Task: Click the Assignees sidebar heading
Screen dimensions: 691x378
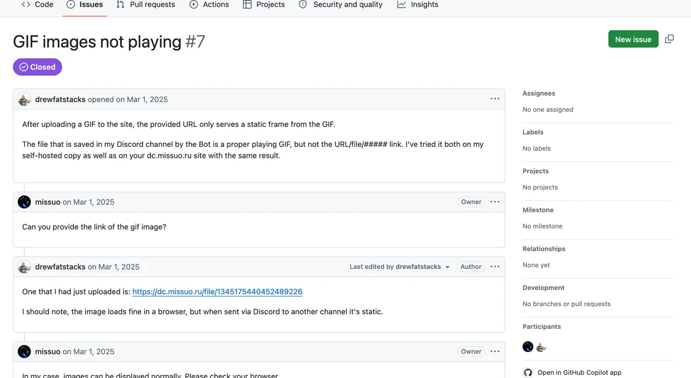Action: pos(539,93)
